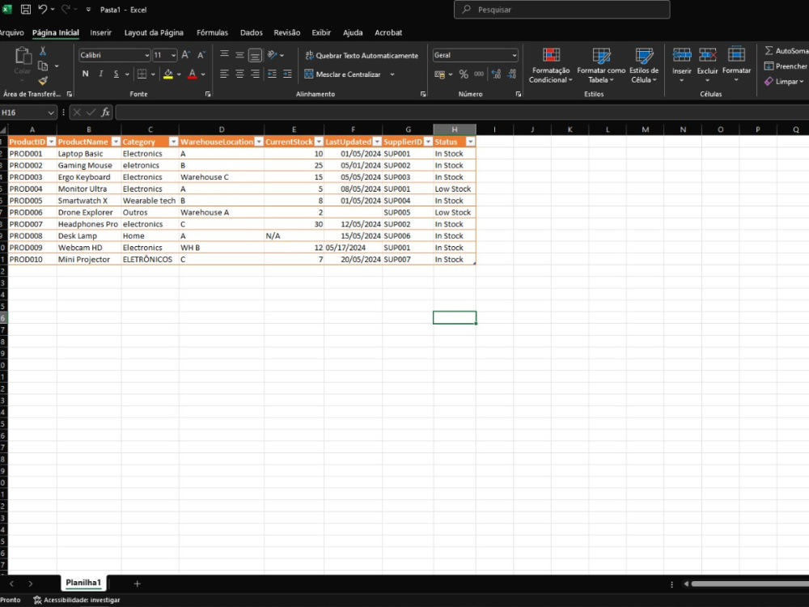Click AutoSoma button
The width and height of the screenshot is (809, 607).
click(x=786, y=50)
